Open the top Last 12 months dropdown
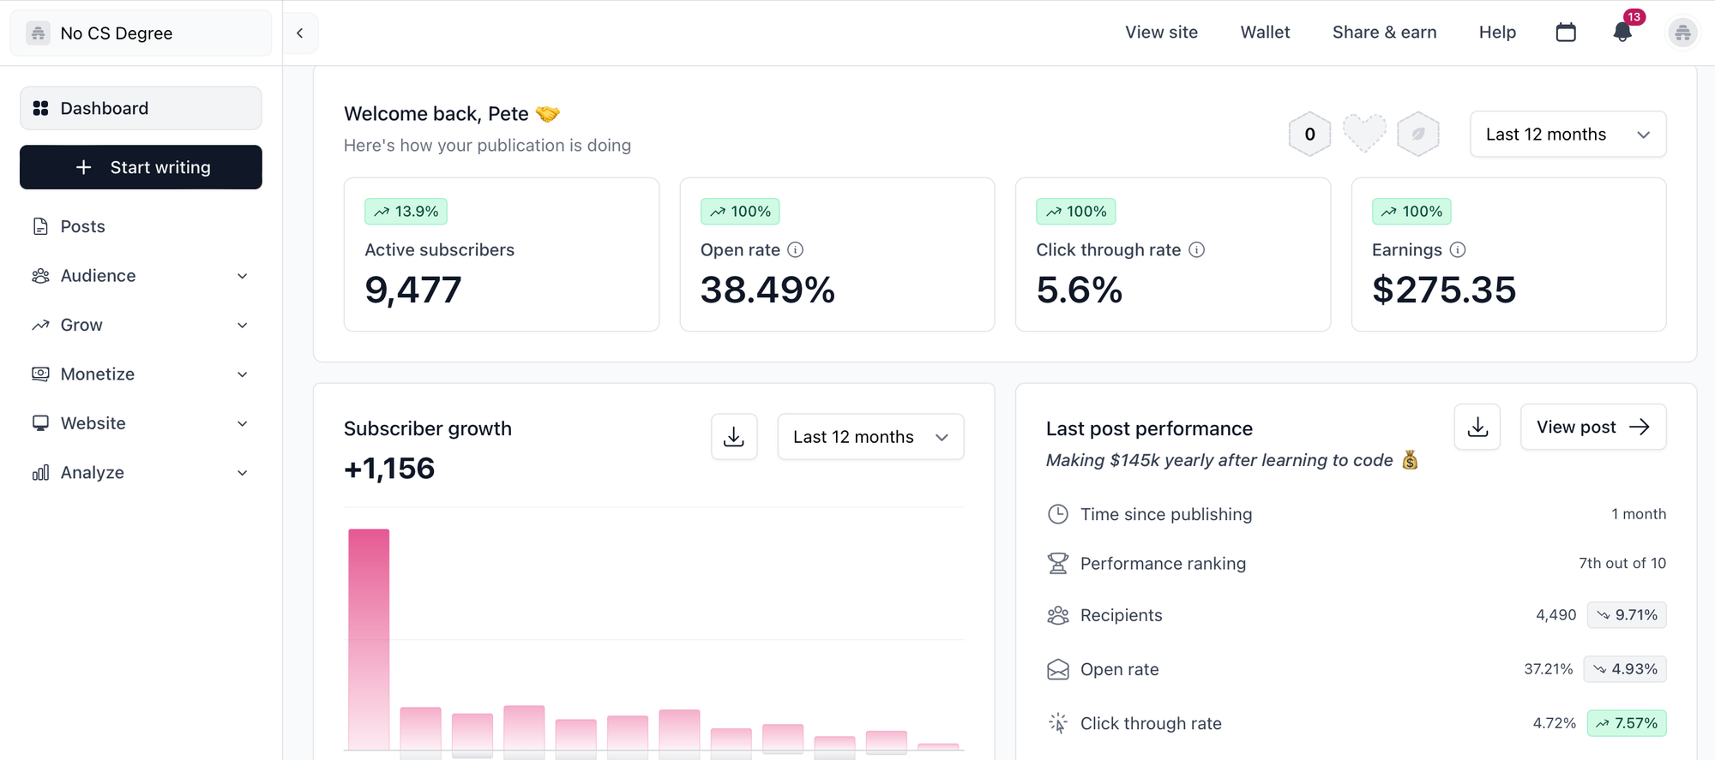The image size is (1715, 760). (1568, 135)
